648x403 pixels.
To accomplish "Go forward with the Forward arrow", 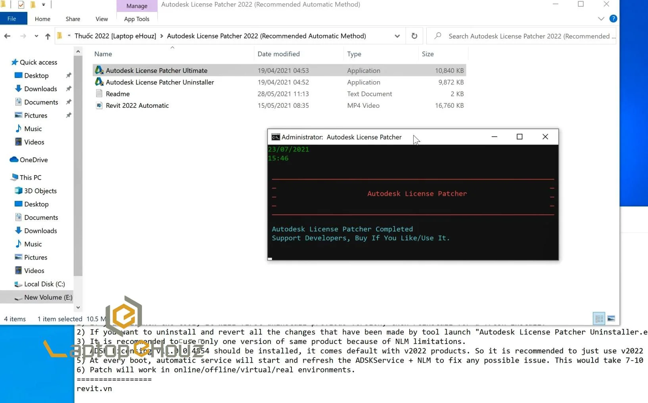I will click(23, 36).
